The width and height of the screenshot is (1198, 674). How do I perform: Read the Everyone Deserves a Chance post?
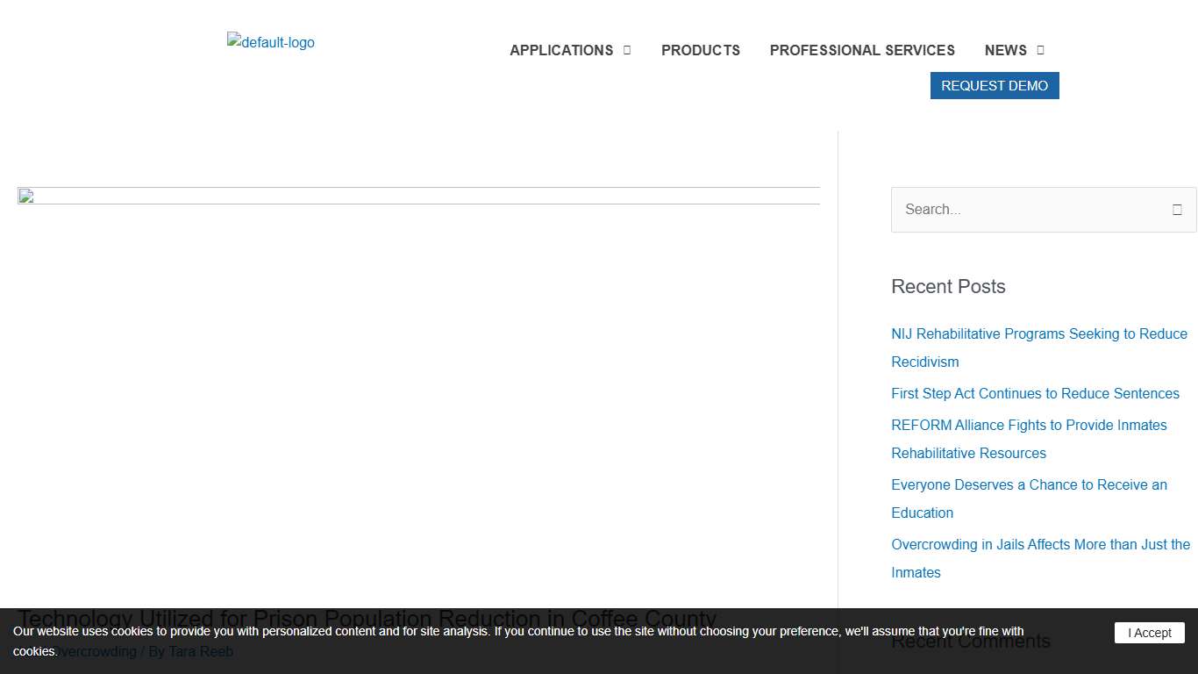click(1029, 485)
